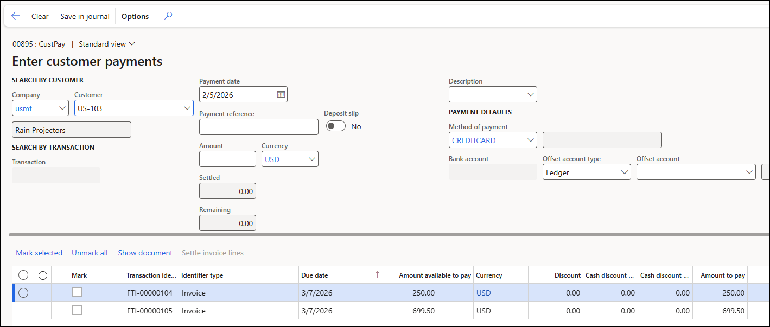Check Mark box for FTI-00000104
Image resolution: width=770 pixels, height=327 pixels.
[x=77, y=292]
